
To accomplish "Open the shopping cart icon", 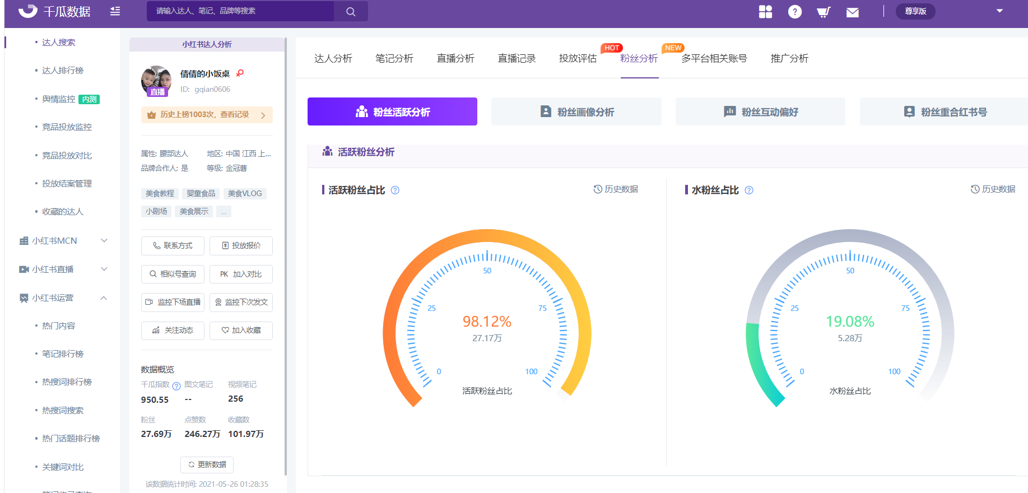I will click(x=824, y=12).
